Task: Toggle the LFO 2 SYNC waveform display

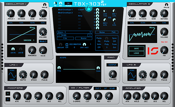Action: point(132,75)
